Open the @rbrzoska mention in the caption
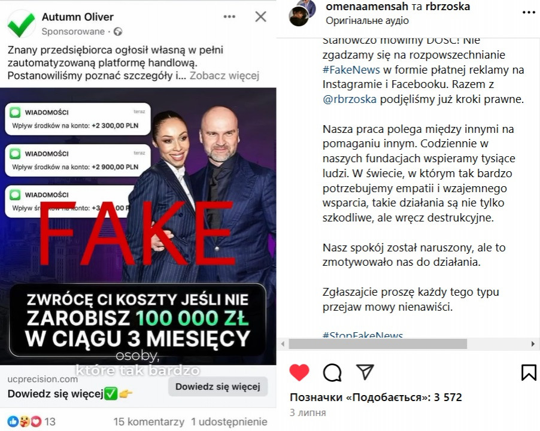This screenshot has height=431, width=540. [350, 99]
